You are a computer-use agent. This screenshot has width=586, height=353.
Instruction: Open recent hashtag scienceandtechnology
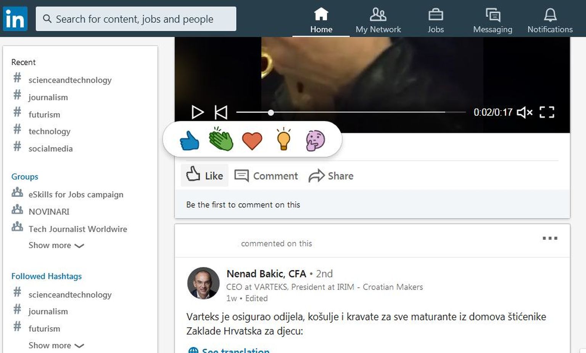coord(70,80)
